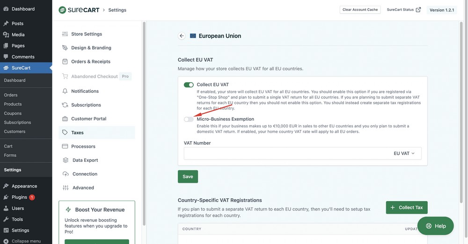Click the Posts pin icon
Image resolution: width=468 pixels, height=244 pixels.
6,23
